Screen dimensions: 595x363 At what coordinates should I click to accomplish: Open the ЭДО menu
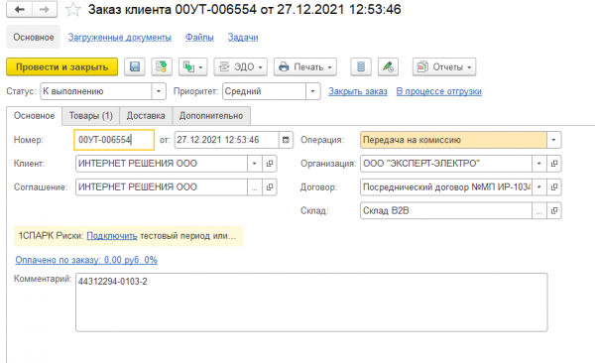coord(241,66)
